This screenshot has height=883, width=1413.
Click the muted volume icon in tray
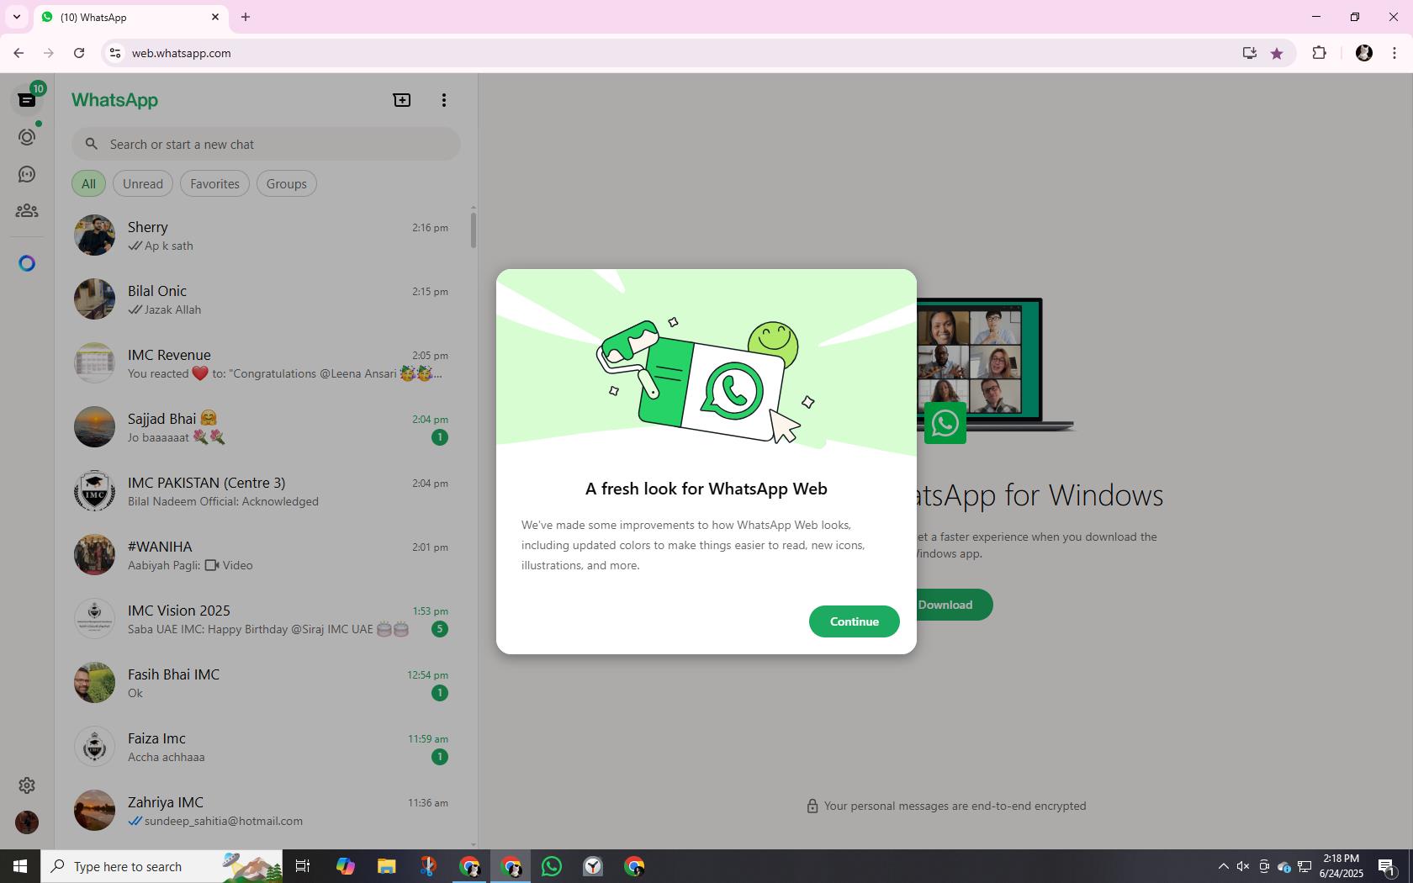pos(1243,866)
